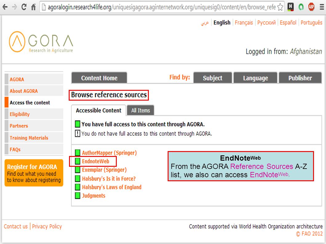Switch language to Arabic
Image resolution: width=326 pixels, height=244 pixels.
(x=205, y=23)
